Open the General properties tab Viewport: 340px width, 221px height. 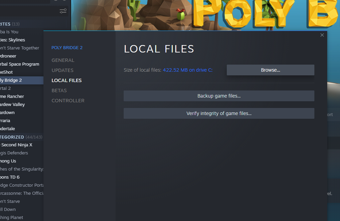click(x=63, y=60)
